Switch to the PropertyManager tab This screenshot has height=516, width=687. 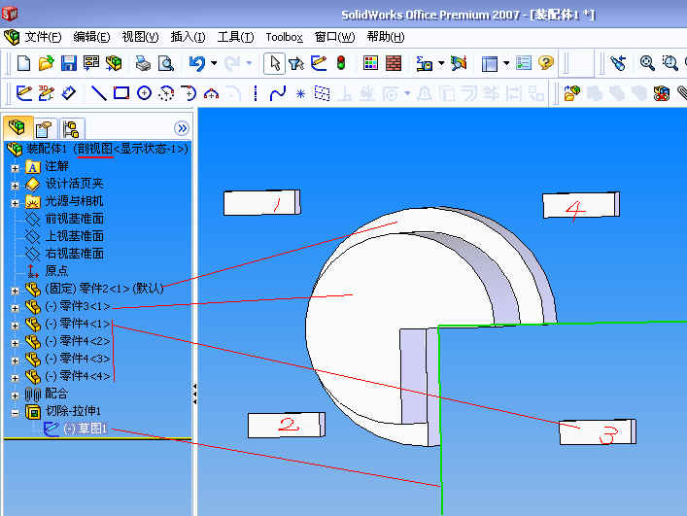coord(45,129)
